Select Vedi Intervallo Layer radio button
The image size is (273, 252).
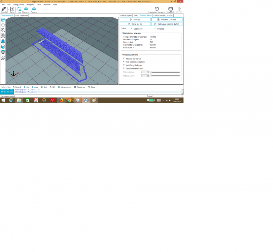(x=124, y=68)
